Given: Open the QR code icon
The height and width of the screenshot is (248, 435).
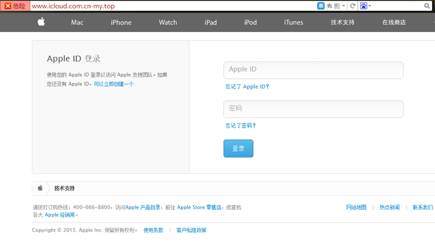Looking at the screenshot, I should click(x=337, y=6).
